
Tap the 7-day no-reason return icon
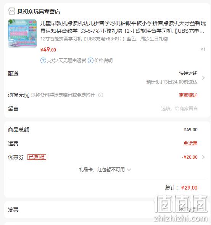click(x=43, y=61)
